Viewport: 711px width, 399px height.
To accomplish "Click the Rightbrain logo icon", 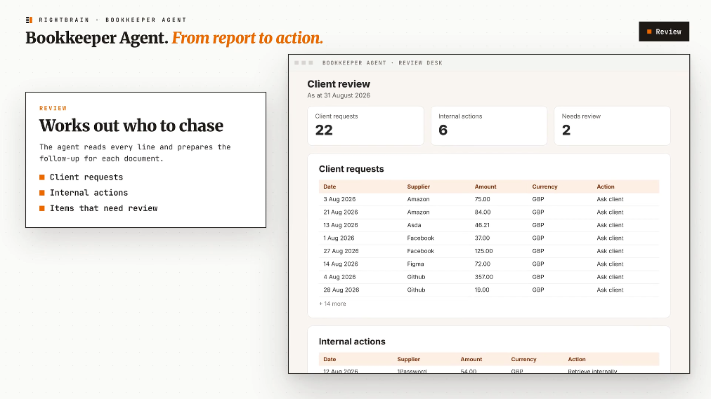I will point(29,20).
